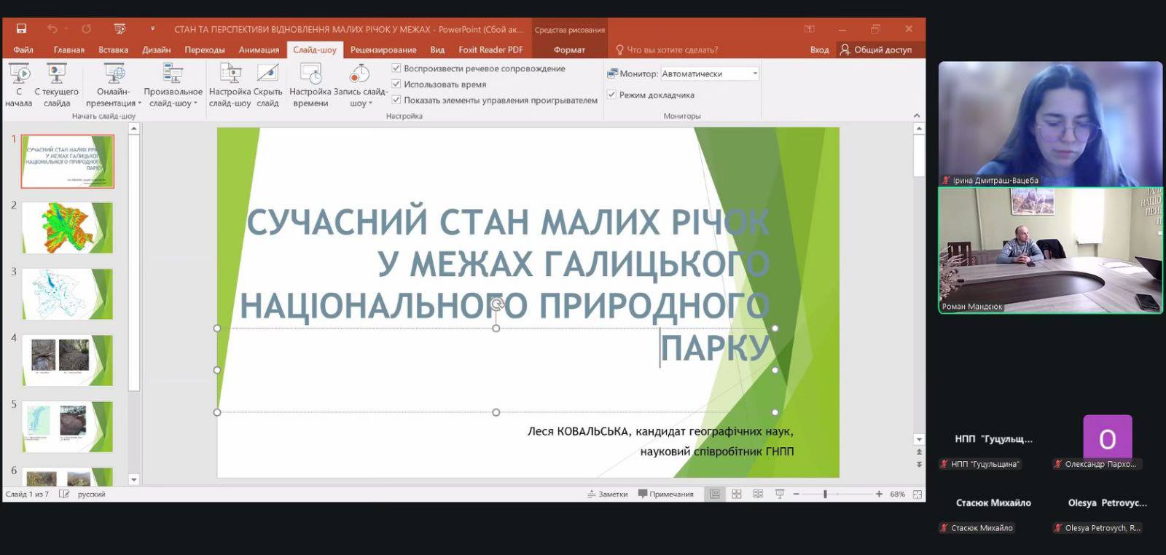Open Rehearse Timings tool
1166x555 pixels.
click(x=310, y=74)
